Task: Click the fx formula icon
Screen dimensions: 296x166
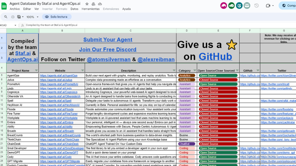Action: click(22, 25)
